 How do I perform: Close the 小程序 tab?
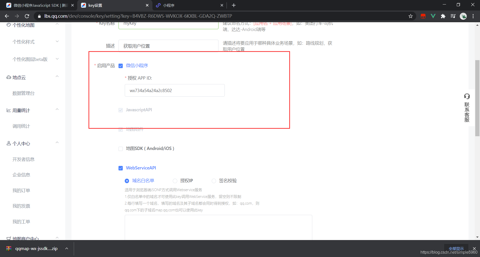tap(222, 5)
